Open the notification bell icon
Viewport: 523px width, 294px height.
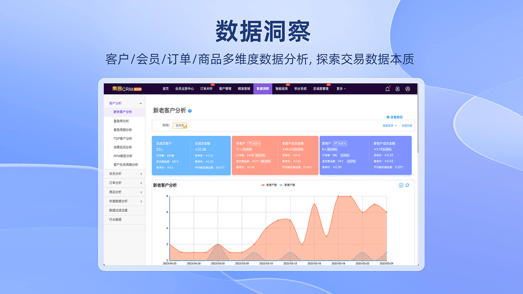click(387, 88)
